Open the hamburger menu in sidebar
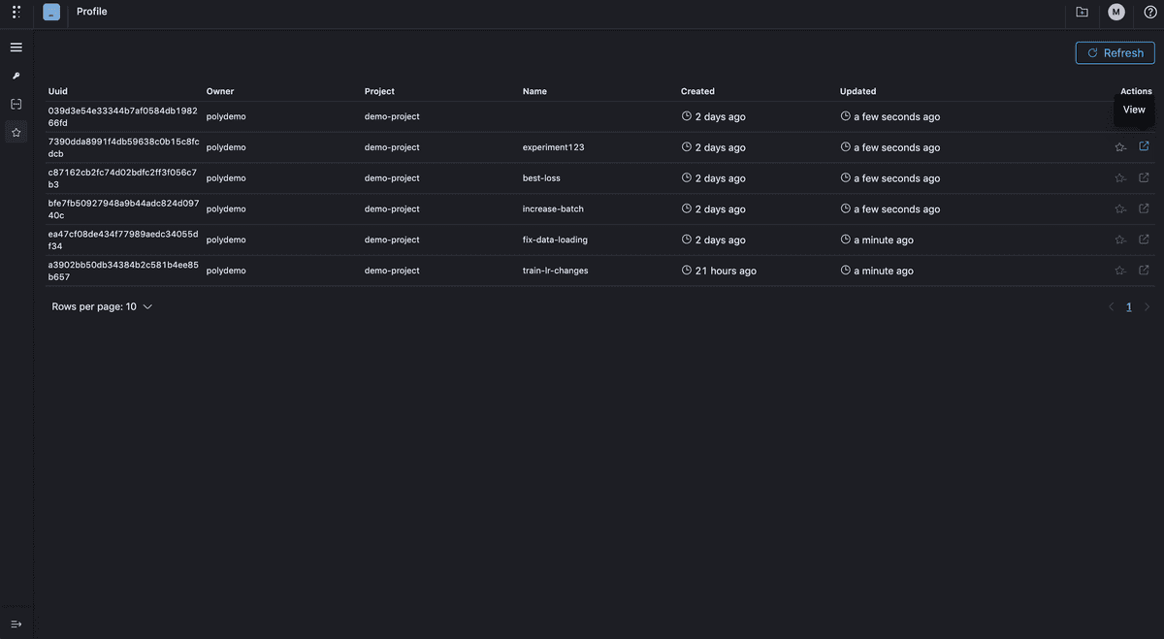The image size is (1164, 639). coord(16,48)
